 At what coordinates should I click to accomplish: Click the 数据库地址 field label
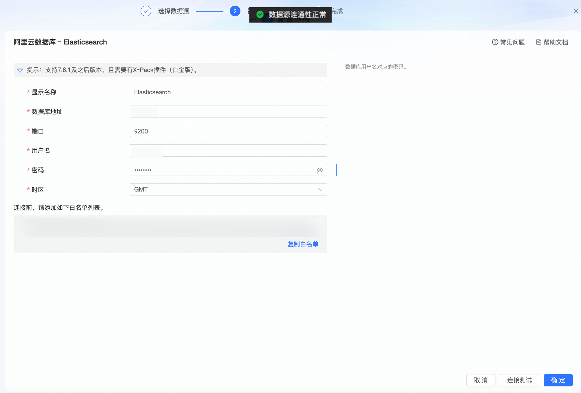point(47,112)
